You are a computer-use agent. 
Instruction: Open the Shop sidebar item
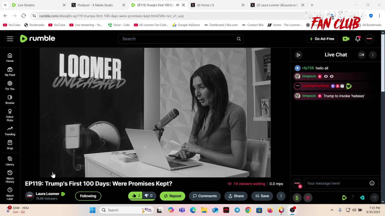point(10,145)
